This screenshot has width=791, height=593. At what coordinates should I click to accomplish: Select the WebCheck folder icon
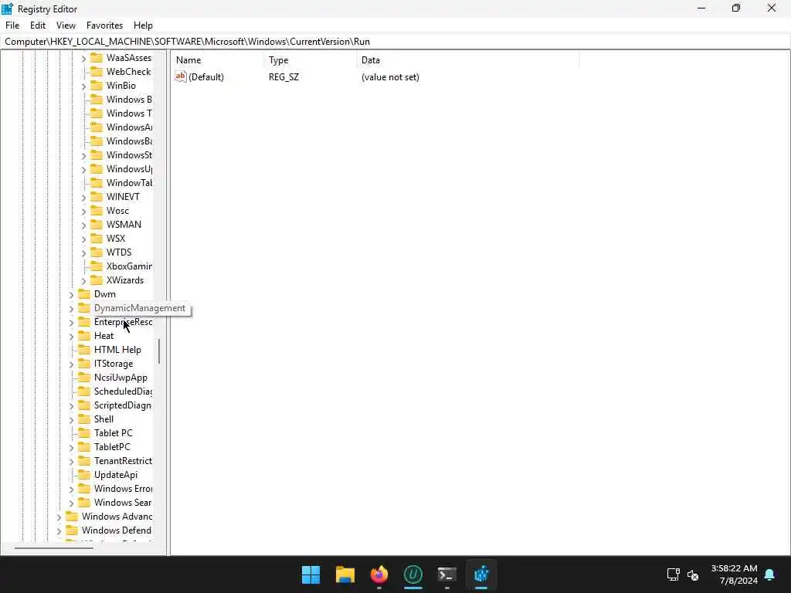click(97, 72)
